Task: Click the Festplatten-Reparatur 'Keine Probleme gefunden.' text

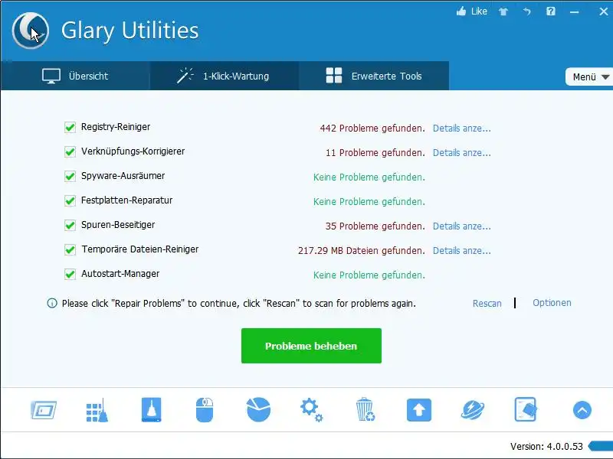Action: point(369,202)
